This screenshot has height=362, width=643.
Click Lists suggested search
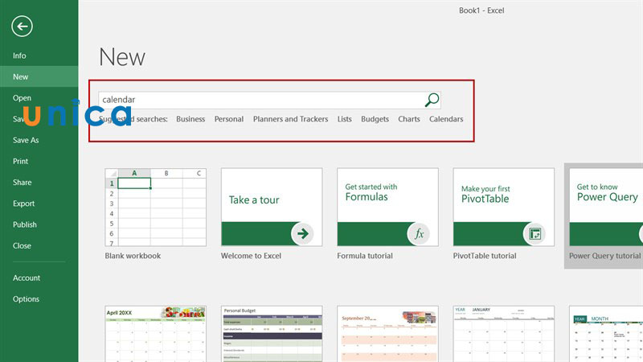click(345, 119)
